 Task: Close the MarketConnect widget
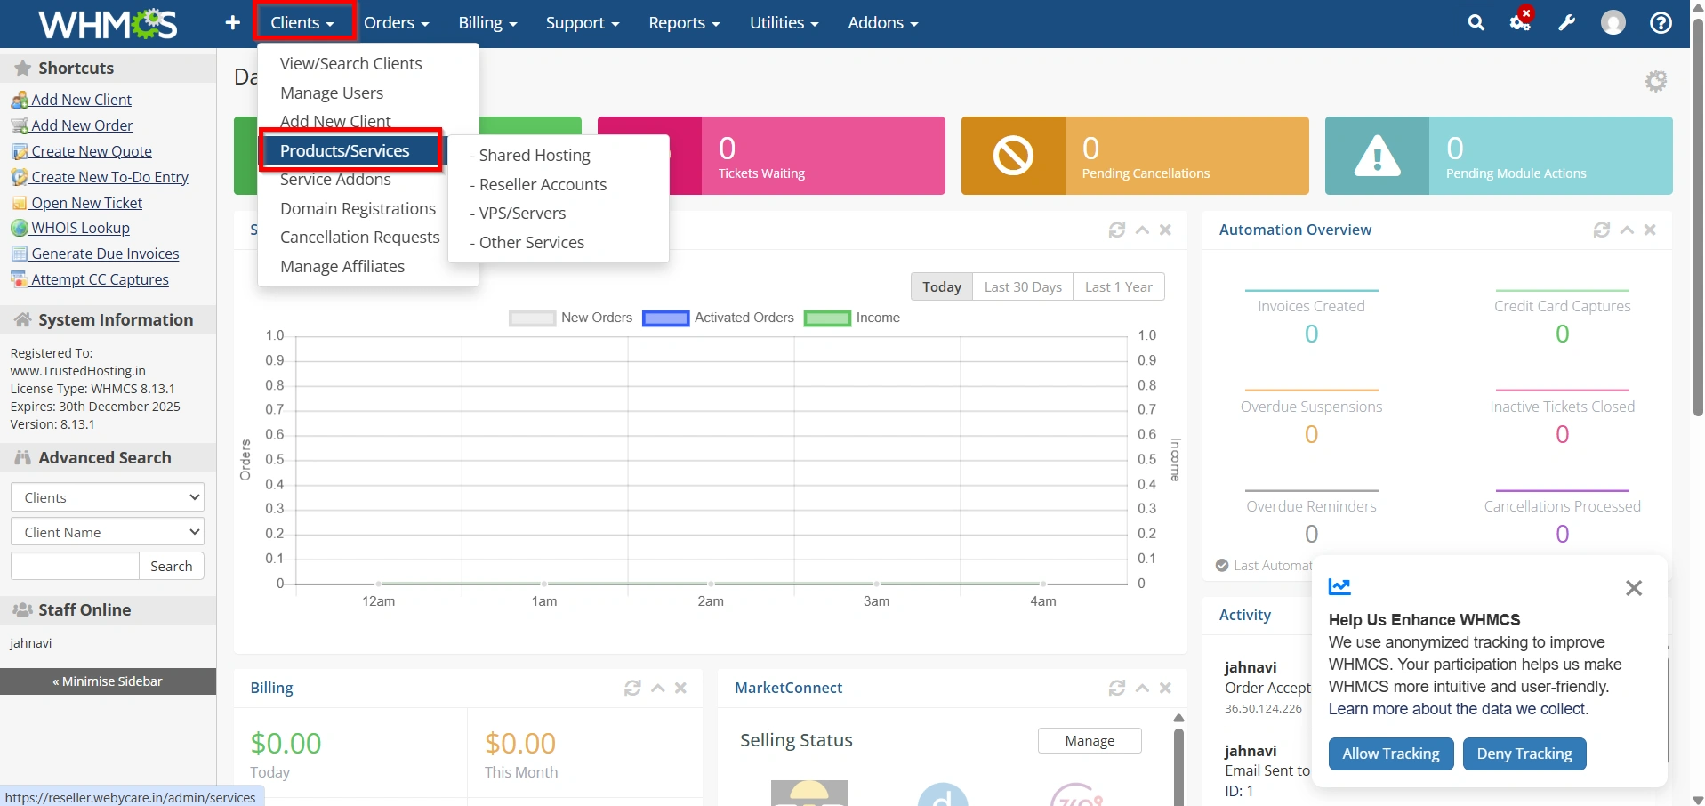pos(1165,688)
